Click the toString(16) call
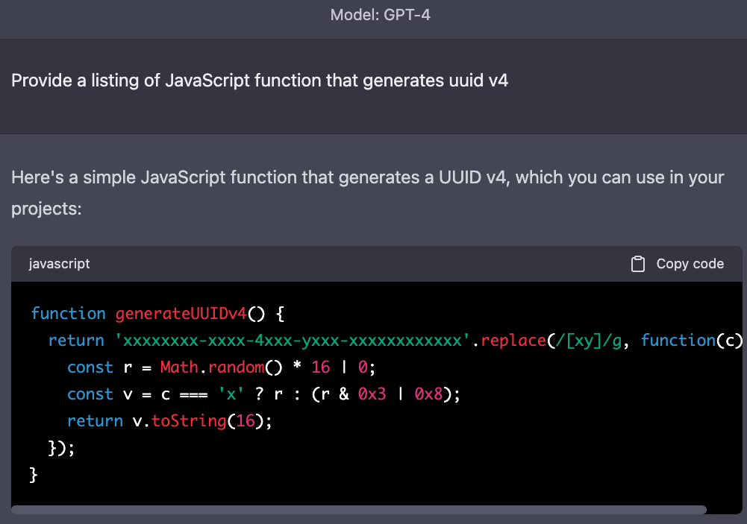Image resolution: width=747 pixels, height=524 pixels. (208, 421)
